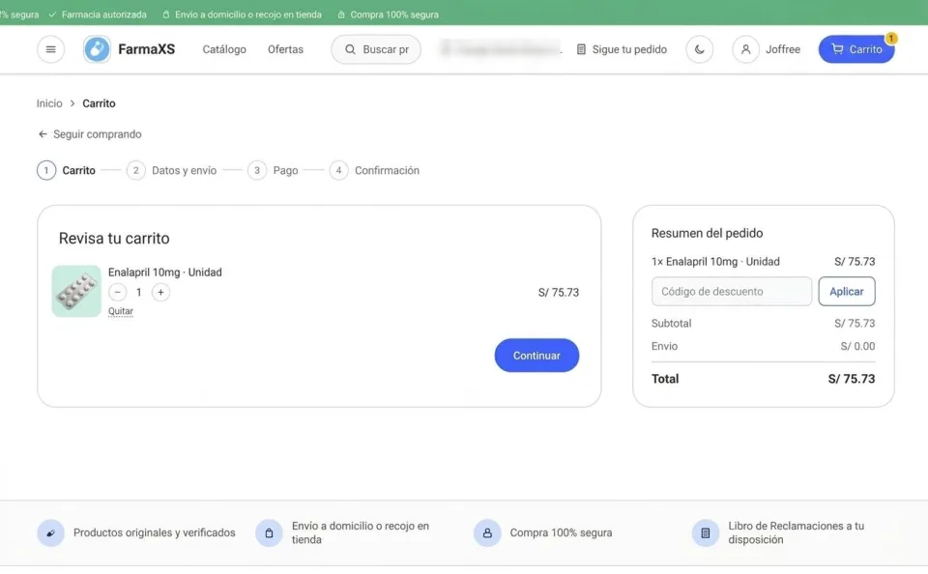This screenshot has height=574, width=928.
Task: Click the Compra 100% segura footer icon
Action: tap(487, 533)
